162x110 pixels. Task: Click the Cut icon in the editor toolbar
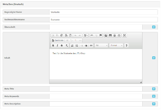[53, 35]
